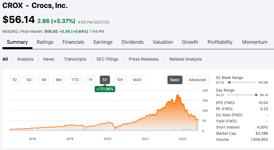Show MAX chart range
Image resolution: width=274 pixels, height=150 pixels.
[137, 80]
